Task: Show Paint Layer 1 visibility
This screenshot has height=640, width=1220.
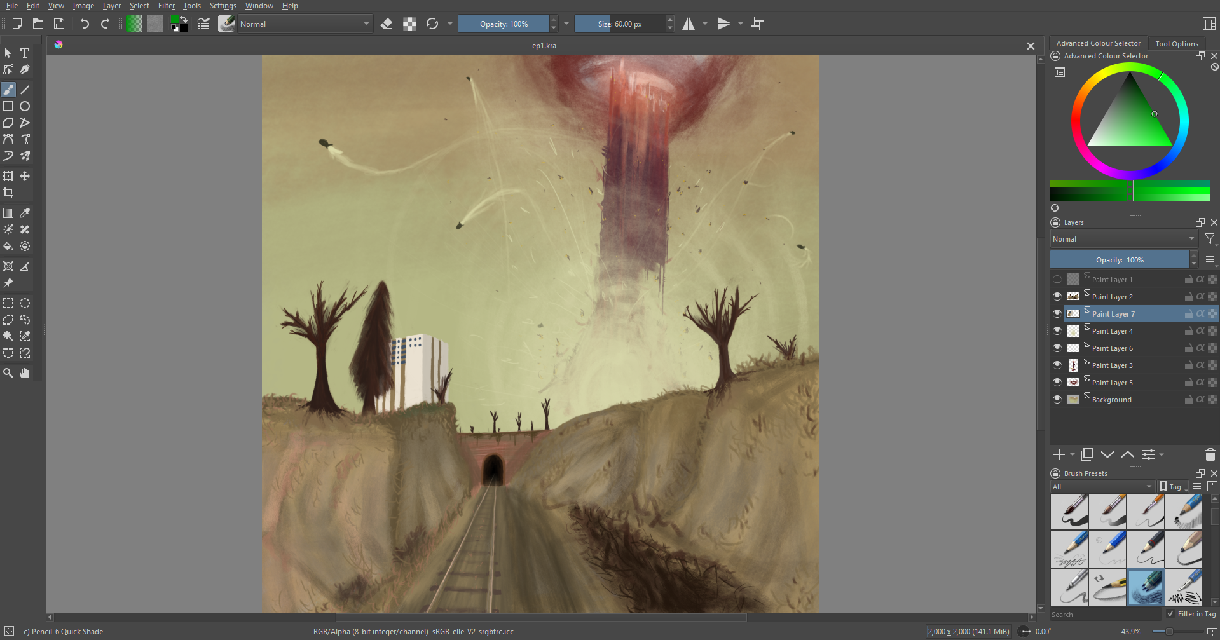Action: click(x=1057, y=279)
